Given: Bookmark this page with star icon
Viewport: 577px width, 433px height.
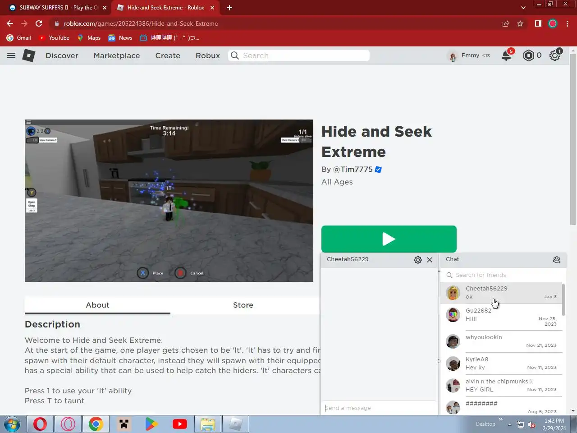Looking at the screenshot, I should tap(520, 23).
